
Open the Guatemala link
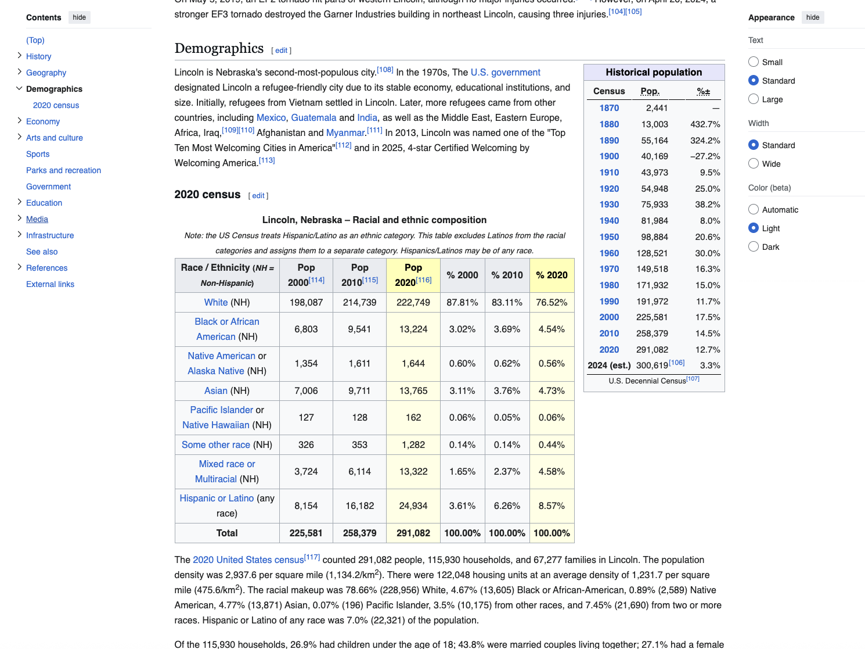pyautogui.click(x=313, y=118)
